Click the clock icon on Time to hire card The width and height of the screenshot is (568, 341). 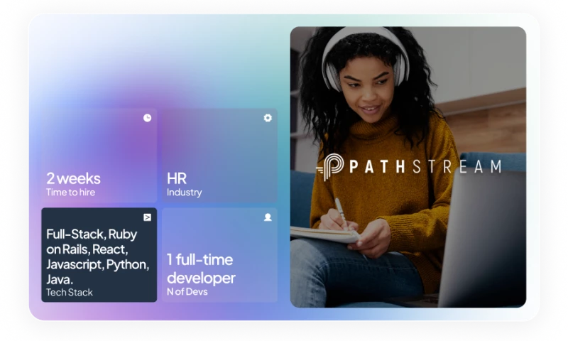pyautogui.click(x=147, y=118)
